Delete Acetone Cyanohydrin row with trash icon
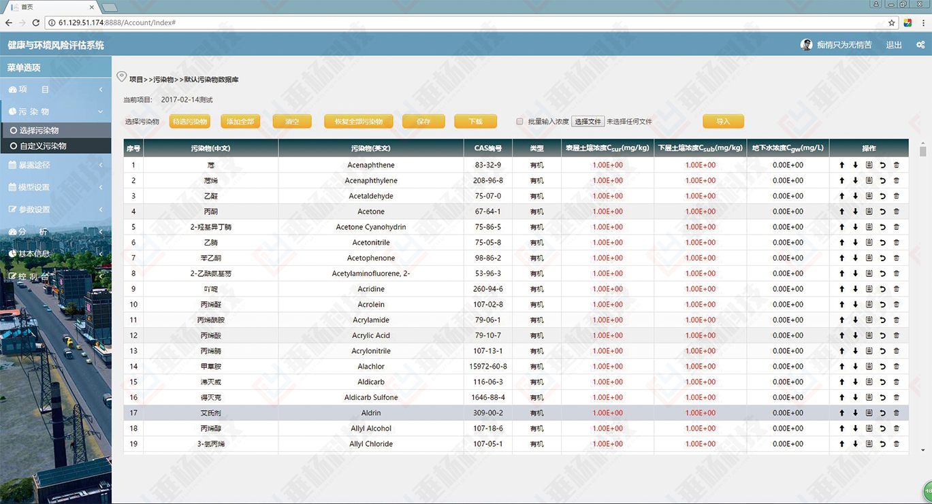The height and width of the screenshot is (504, 932). (896, 227)
